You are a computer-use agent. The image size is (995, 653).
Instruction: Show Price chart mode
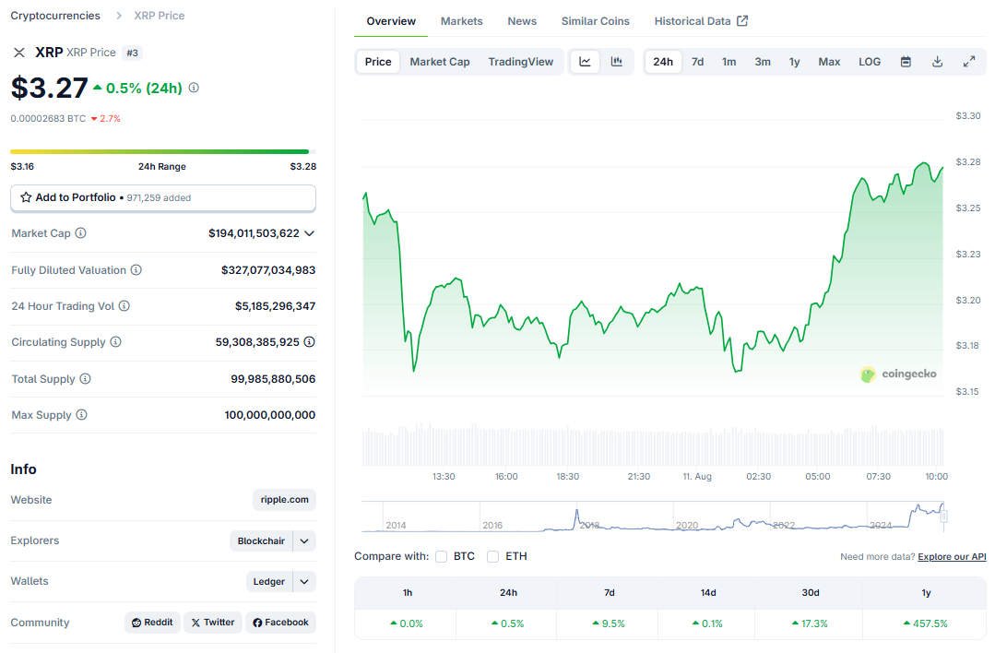(x=378, y=62)
